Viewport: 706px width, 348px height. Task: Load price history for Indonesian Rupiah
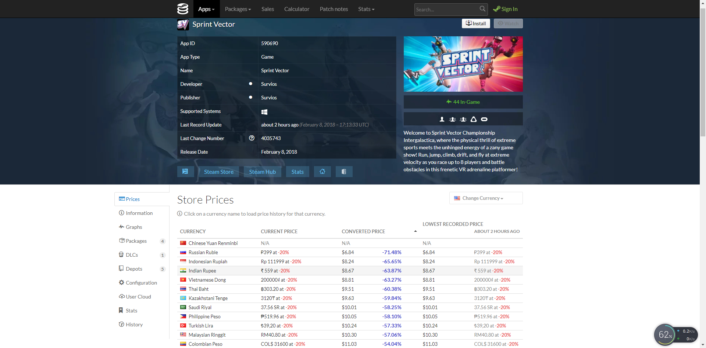click(208, 261)
